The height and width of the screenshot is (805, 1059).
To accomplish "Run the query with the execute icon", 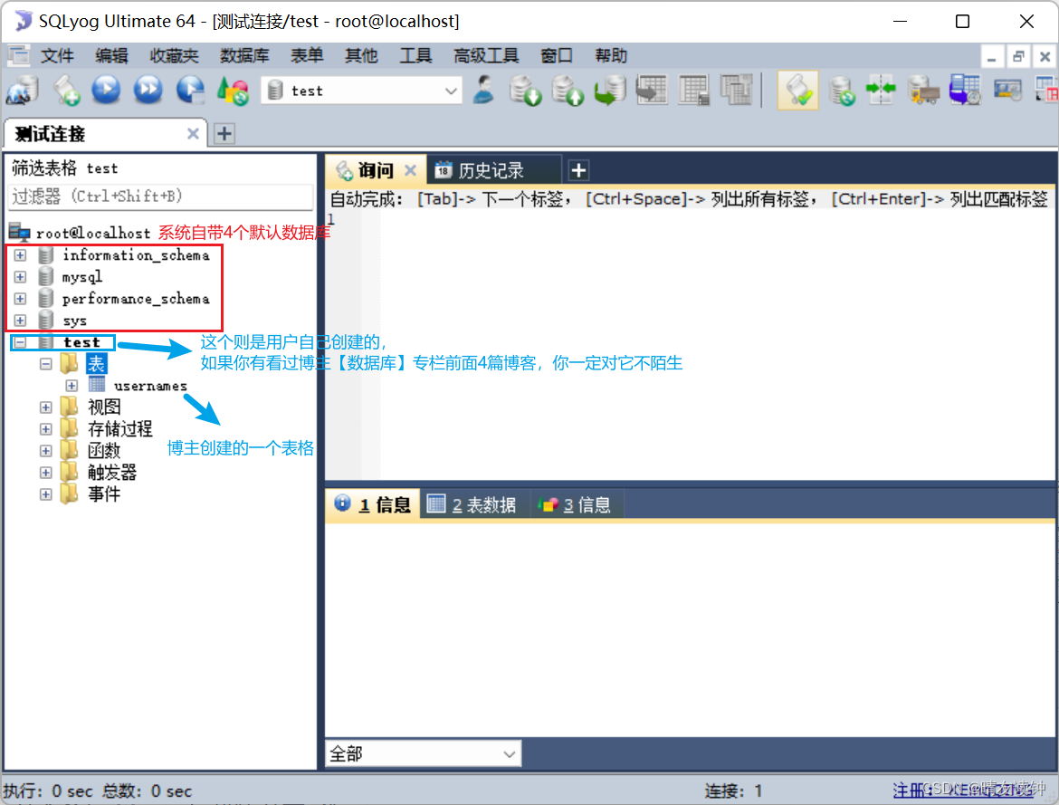I will pyautogui.click(x=106, y=90).
